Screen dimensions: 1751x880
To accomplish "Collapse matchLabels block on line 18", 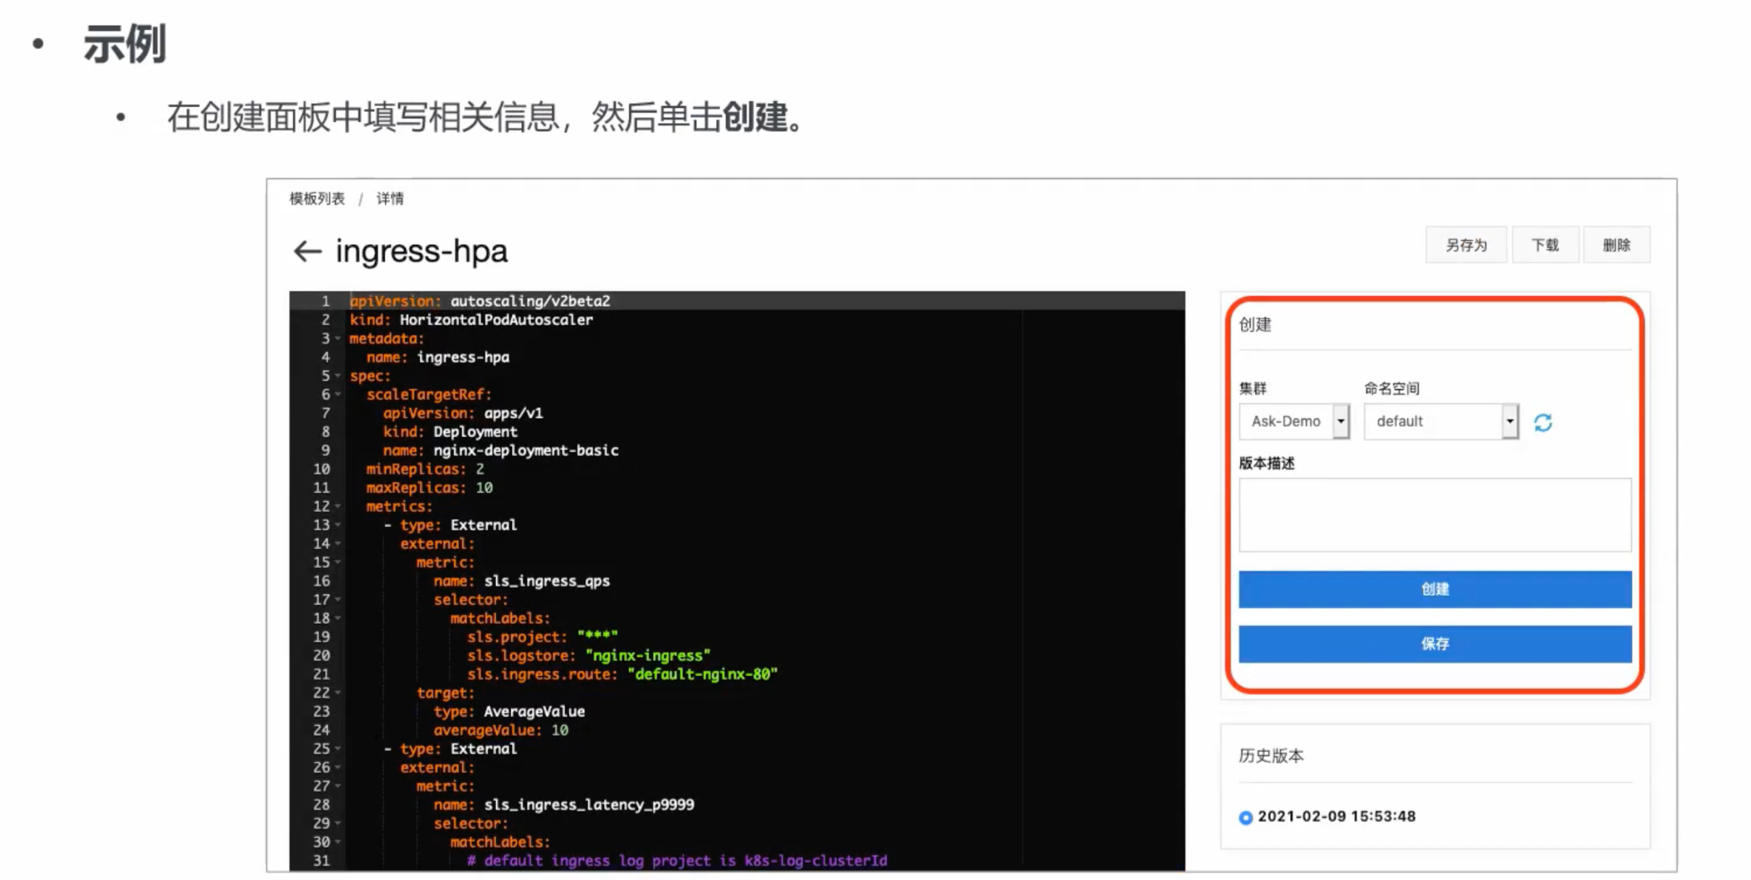I will click(x=338, y=618).
